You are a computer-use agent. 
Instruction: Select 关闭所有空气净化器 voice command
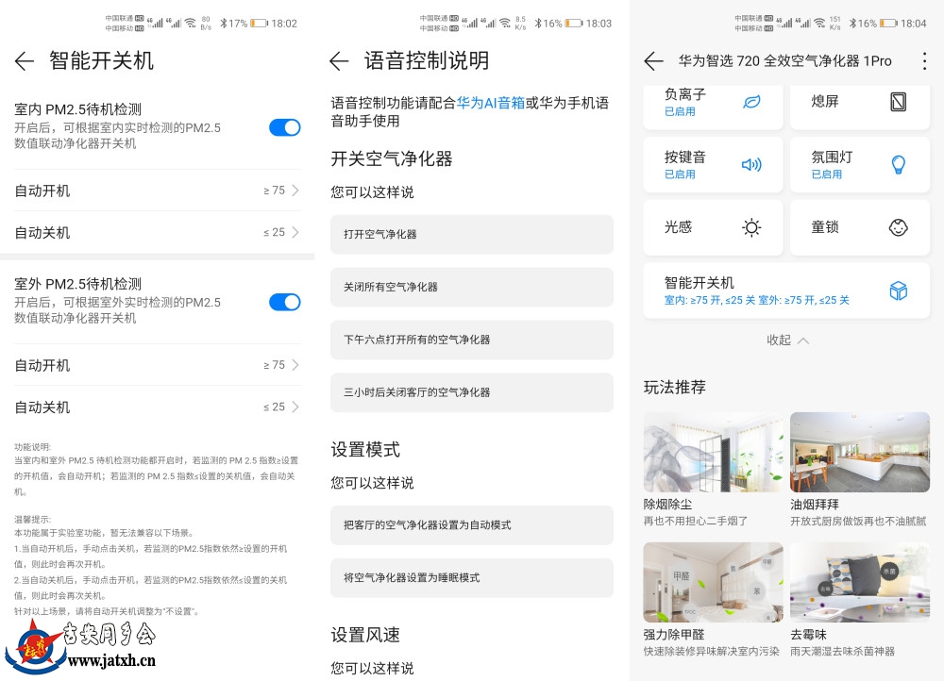click(472, 287)
